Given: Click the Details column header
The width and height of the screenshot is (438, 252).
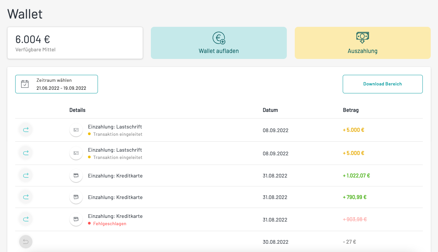Looking at the screenshot, I should [77, 110].
